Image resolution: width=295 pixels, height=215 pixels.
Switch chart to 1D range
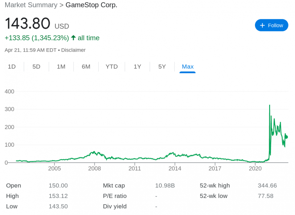tap(12, 67)
